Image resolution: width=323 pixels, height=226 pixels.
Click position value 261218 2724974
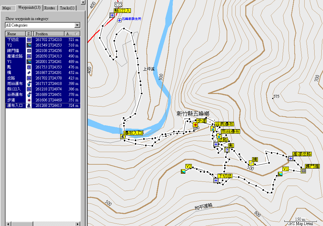click(x=49, y=89)
